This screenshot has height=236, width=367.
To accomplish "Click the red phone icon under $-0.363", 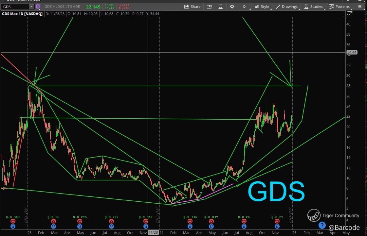I will (13, 221).
